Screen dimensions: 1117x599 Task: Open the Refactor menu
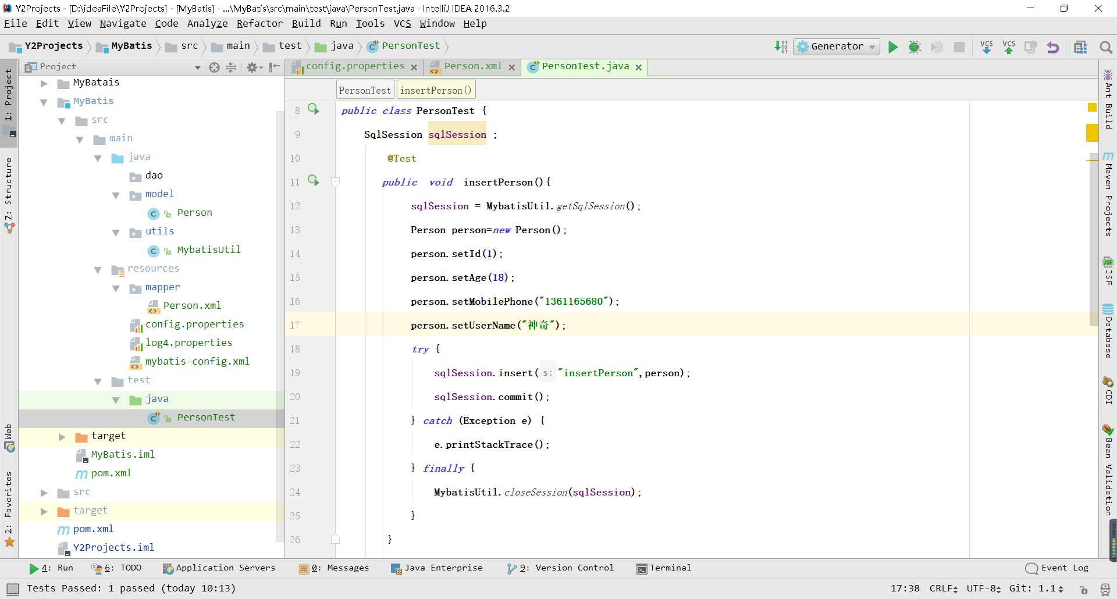click(x=259, y=23)
